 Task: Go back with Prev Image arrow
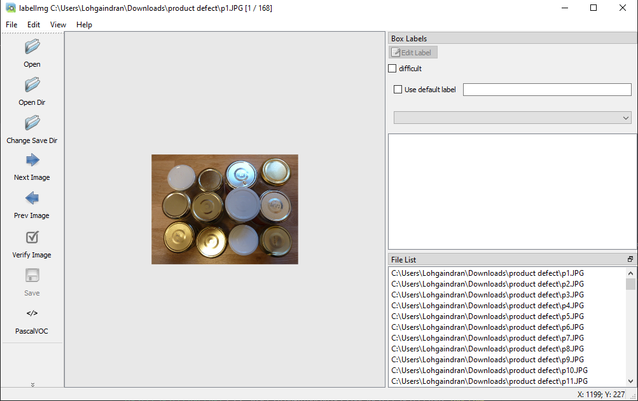[32, 198]
